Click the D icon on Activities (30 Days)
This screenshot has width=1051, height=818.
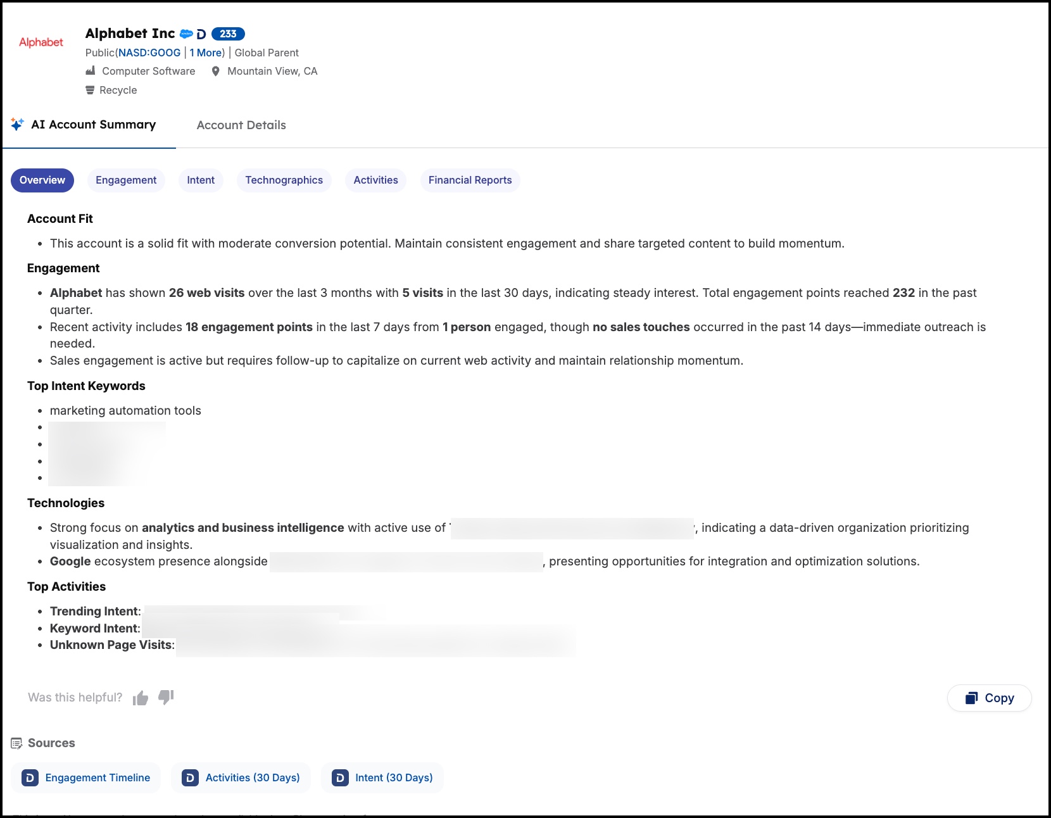tap(190, 777)
